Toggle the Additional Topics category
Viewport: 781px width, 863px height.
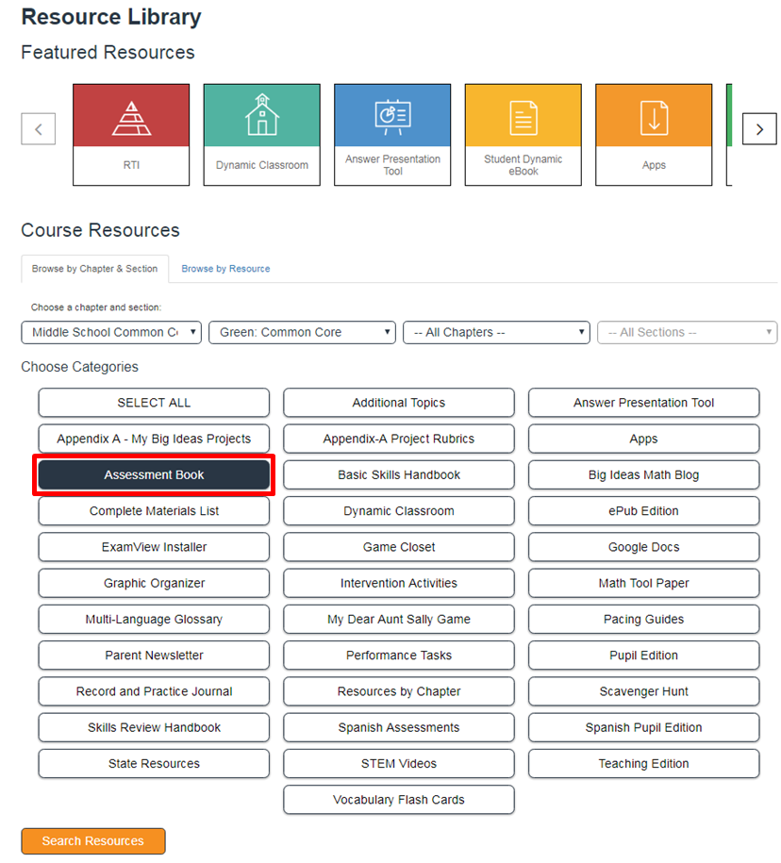399,403
